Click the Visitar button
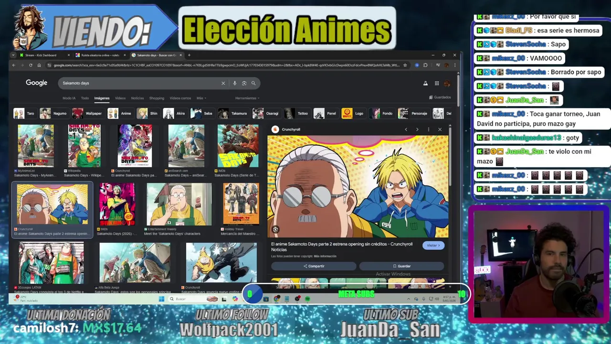Image resolution: width=611 pixels, height=344 pixels. (x=433, y=246)
